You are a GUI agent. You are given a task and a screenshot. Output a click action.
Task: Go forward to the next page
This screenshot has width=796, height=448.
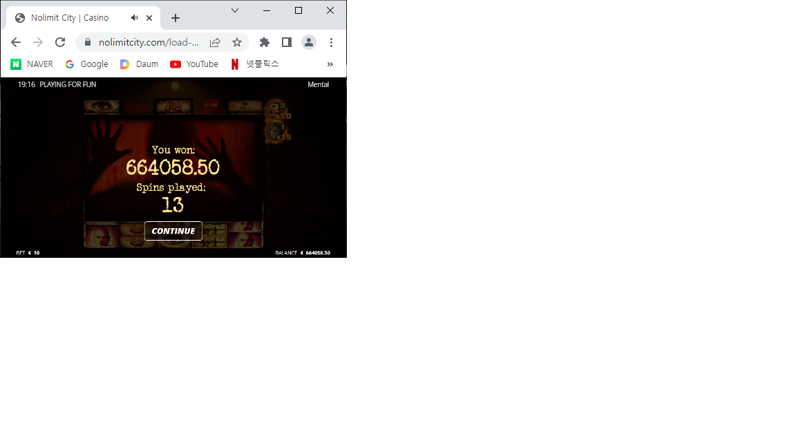[37, 42]
